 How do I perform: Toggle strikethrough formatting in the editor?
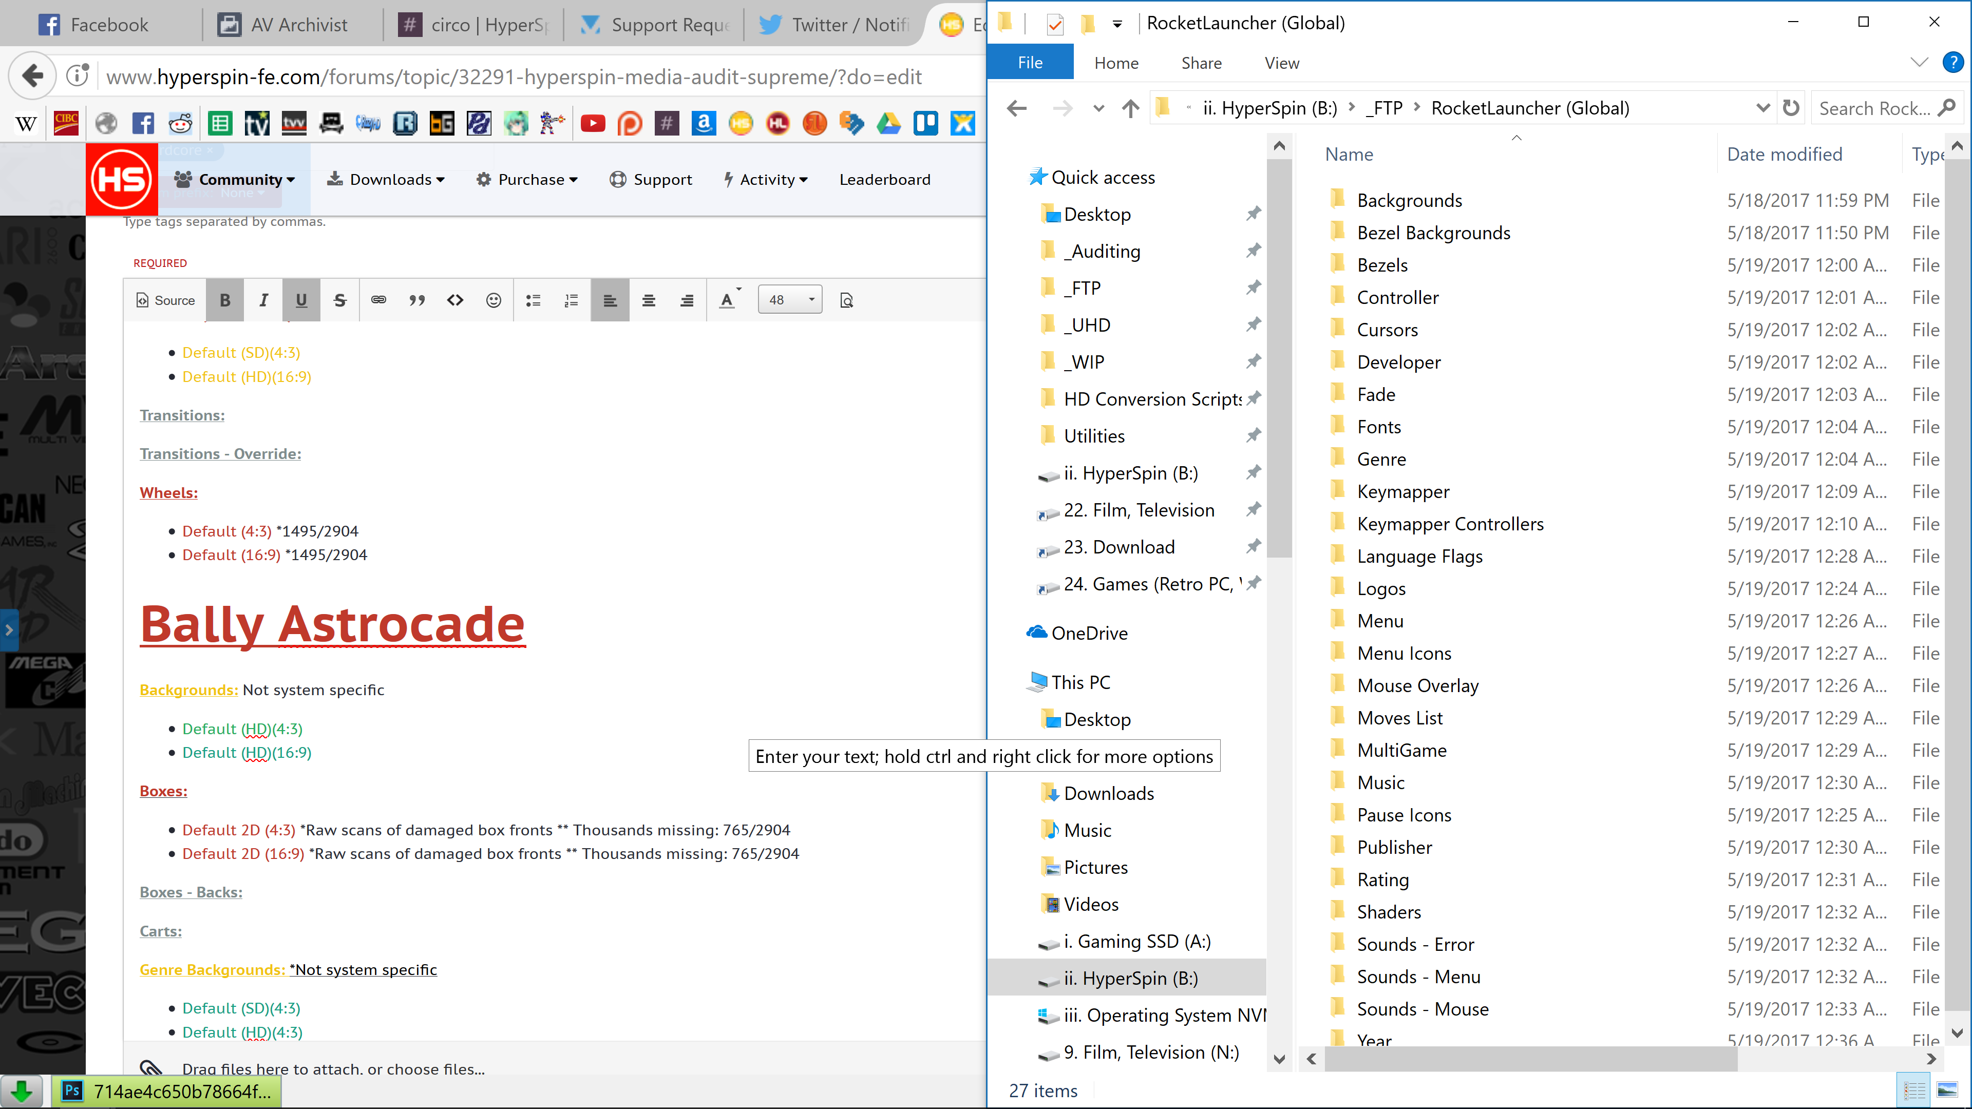(x=340, y=300)
